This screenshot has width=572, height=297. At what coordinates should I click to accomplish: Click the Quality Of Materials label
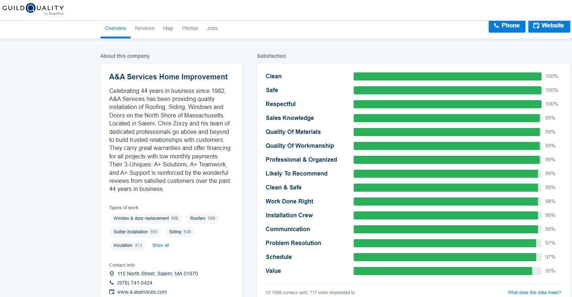pos(293,132)
